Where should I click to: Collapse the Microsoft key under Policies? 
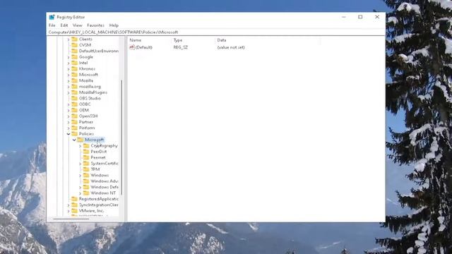click(x=74, y=140)
